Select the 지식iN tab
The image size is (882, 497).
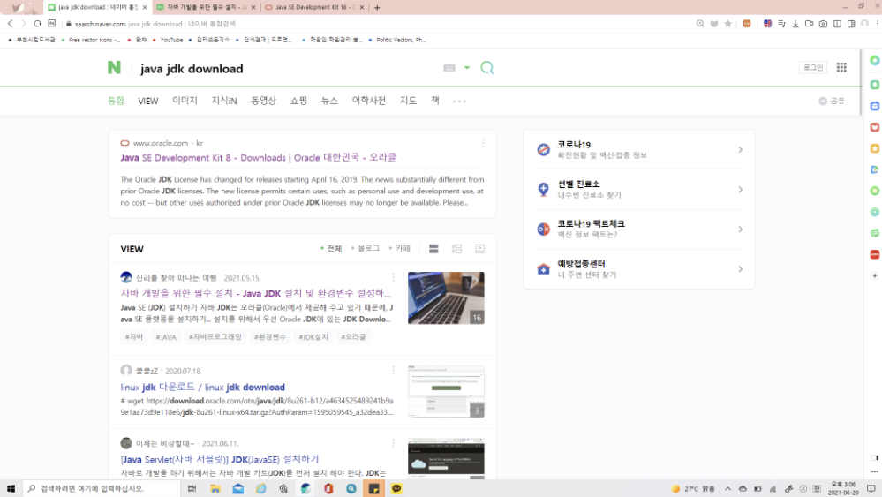224,101
